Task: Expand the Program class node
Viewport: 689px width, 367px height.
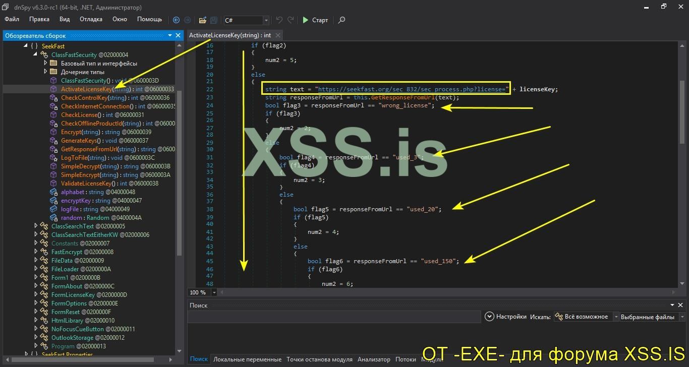Action: point(36,346)
